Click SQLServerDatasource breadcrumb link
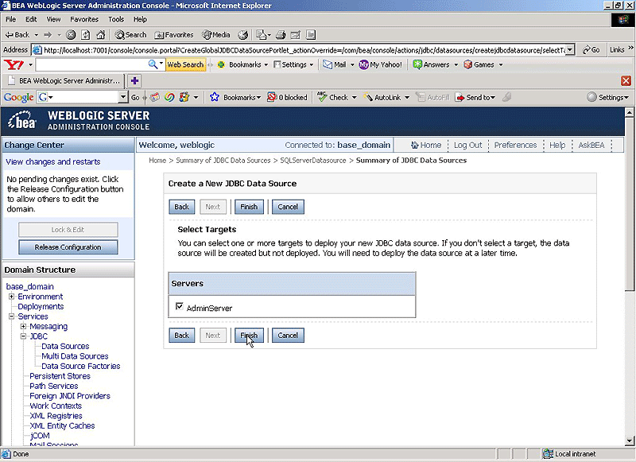Viewport: 636px width, 462px height. point(312,160)
